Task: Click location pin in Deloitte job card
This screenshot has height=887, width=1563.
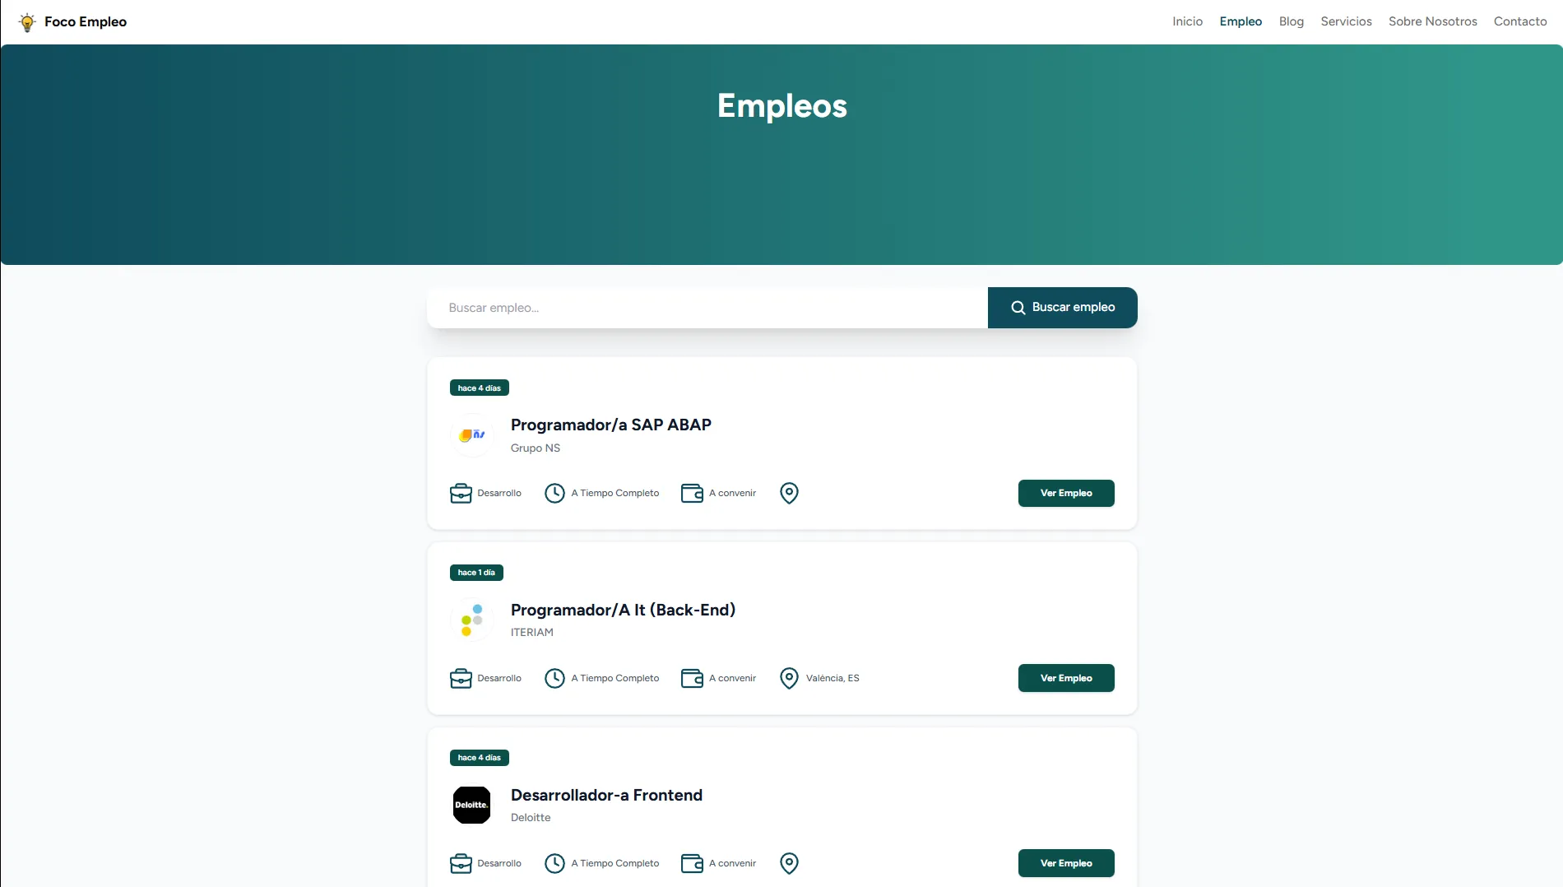Action: coord(789,863)
